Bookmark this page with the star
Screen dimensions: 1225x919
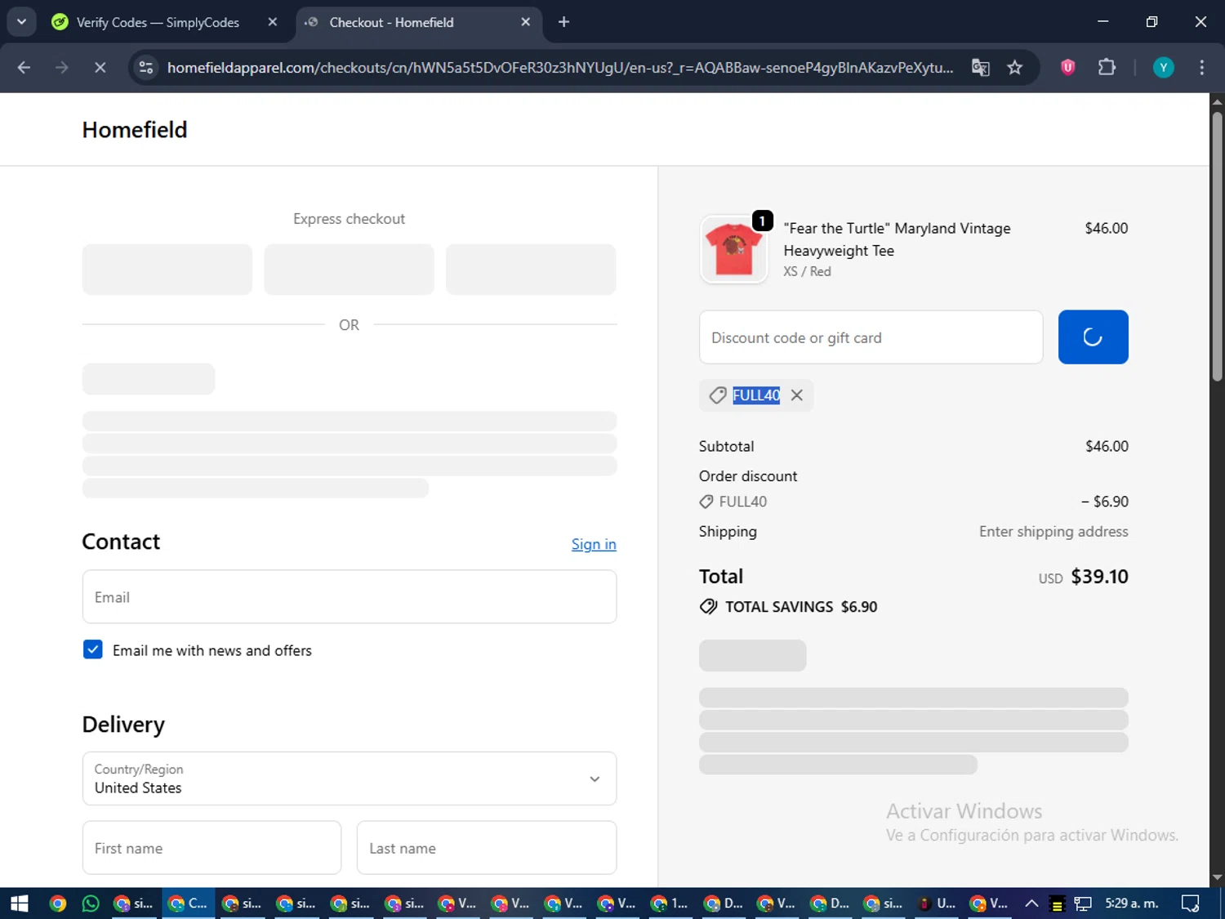point(1014,68)
